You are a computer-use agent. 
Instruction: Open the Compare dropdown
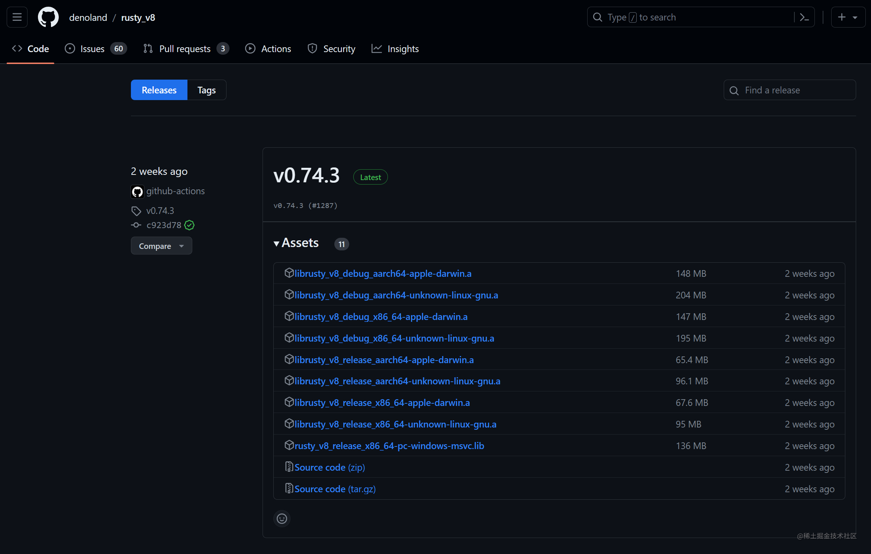click(x=161, y=246)
